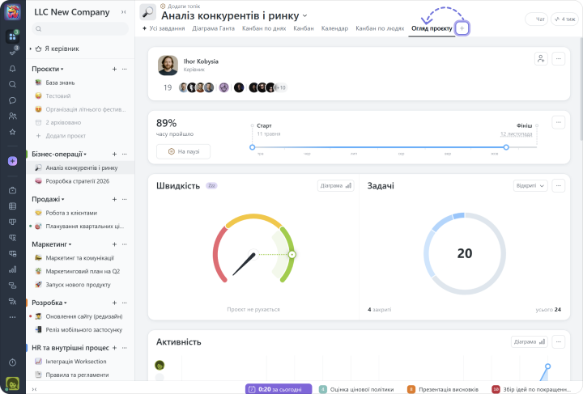Screen dimensions: 583x394
Task: Expand the project title dropdown chevron
Action: coord(305,15)
